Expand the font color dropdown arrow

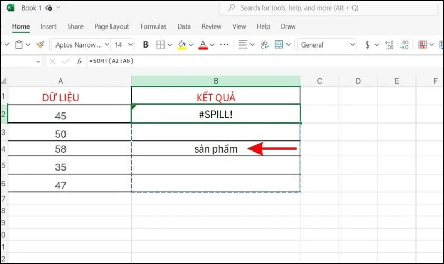pos(212,45)
